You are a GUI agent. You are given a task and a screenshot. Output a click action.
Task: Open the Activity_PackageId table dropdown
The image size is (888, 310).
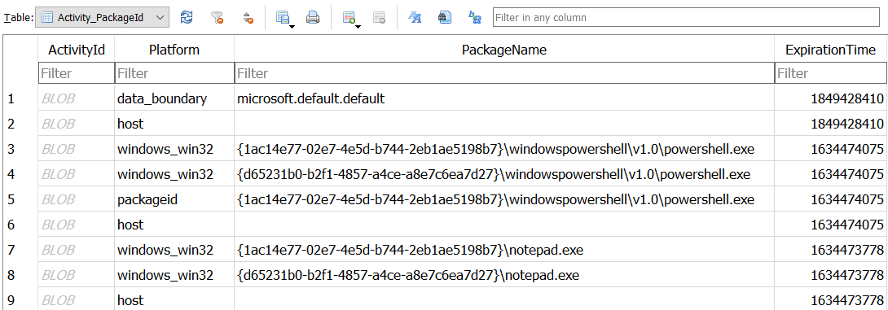102,18
